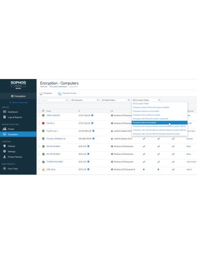Viewport: 197px width, 254px height.
Task: Click the OS column header
Action: click(112, 111)
